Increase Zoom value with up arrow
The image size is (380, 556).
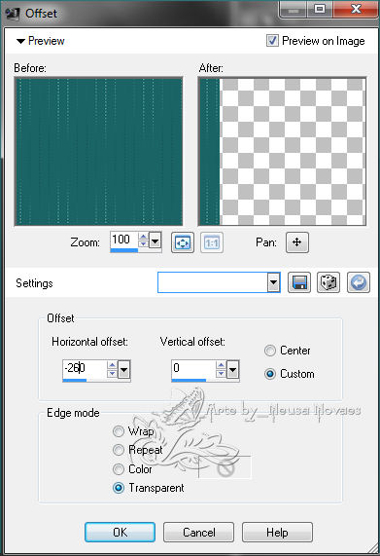tap(143, 237)
